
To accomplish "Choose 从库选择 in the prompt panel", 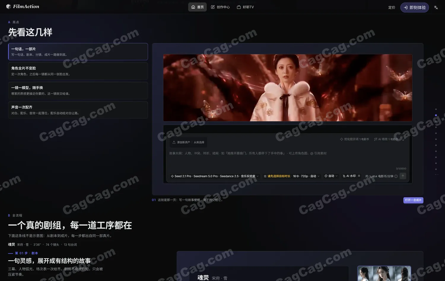I will pos(199,142).
